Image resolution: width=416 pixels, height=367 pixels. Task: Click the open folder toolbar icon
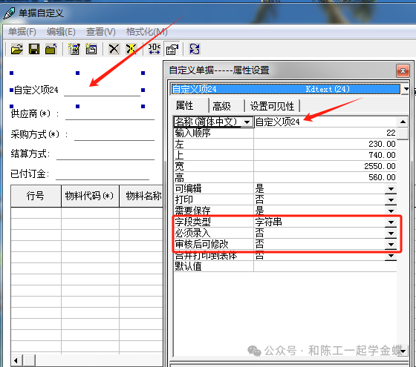pyautogui.click(x=16, y=49)
